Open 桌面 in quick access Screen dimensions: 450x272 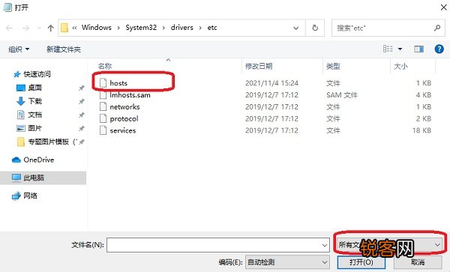click(34, 88)
